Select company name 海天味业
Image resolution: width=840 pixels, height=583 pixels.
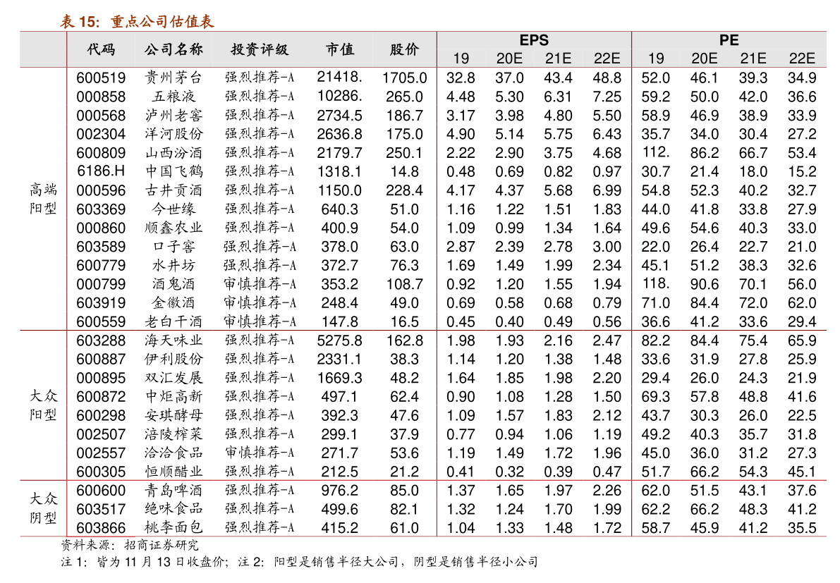174,340
